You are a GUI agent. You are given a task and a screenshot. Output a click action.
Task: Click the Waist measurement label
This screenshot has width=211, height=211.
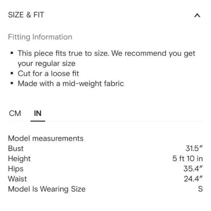click(17, 179)
